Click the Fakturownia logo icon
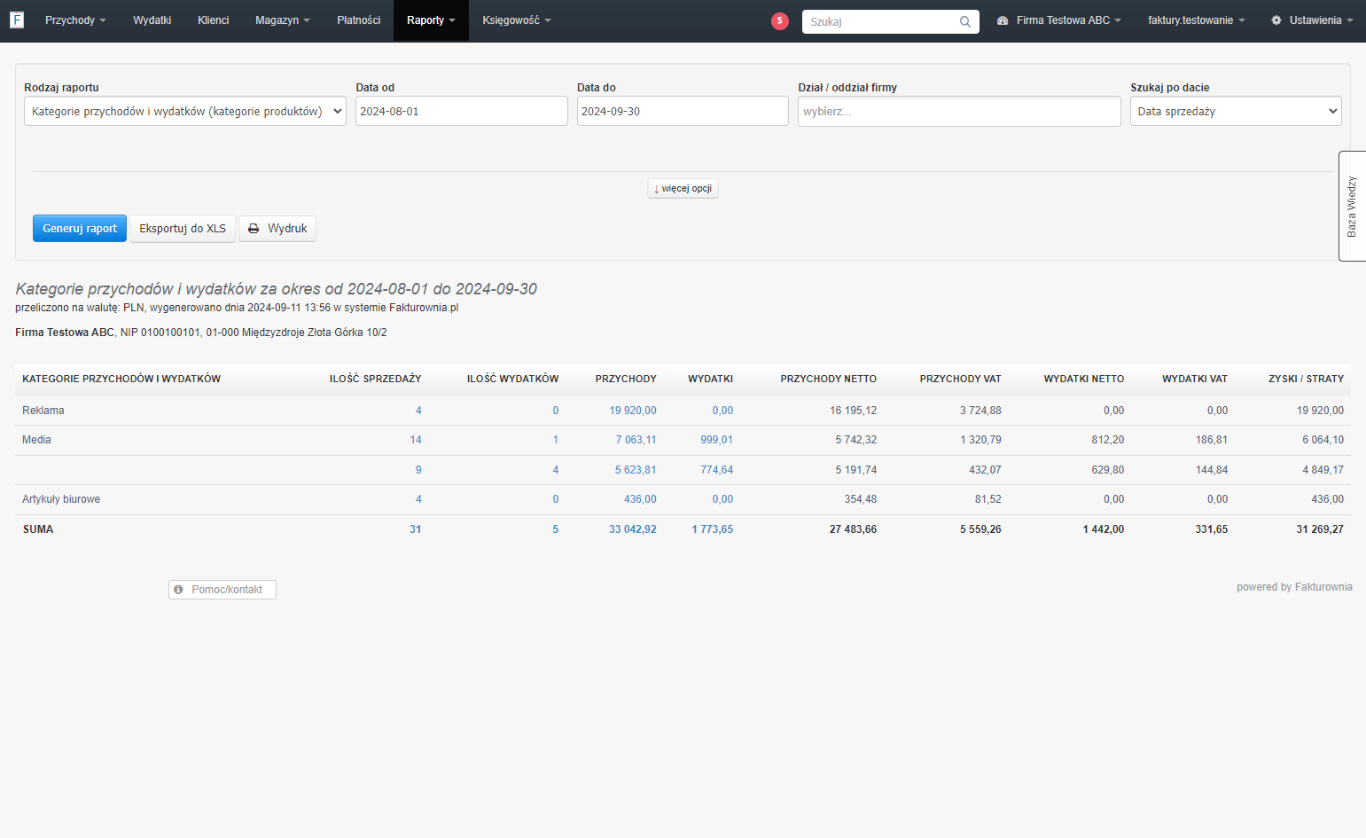The width and height of the screenshot is (1366, 838). [x=17, y=20]
